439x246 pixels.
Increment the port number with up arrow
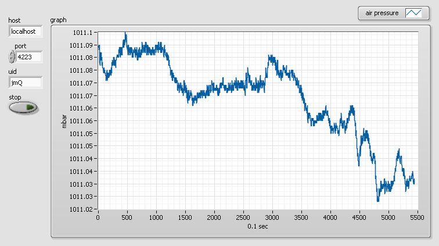12,54
